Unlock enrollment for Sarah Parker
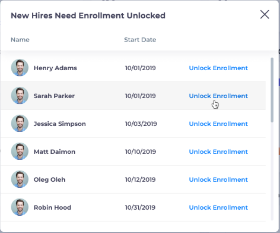Viewport: 280px width, 233px height. click(x=218, y=96)
